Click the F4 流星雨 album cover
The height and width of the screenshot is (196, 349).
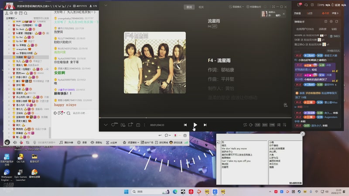pyautogui.click(x=155, y=63)
